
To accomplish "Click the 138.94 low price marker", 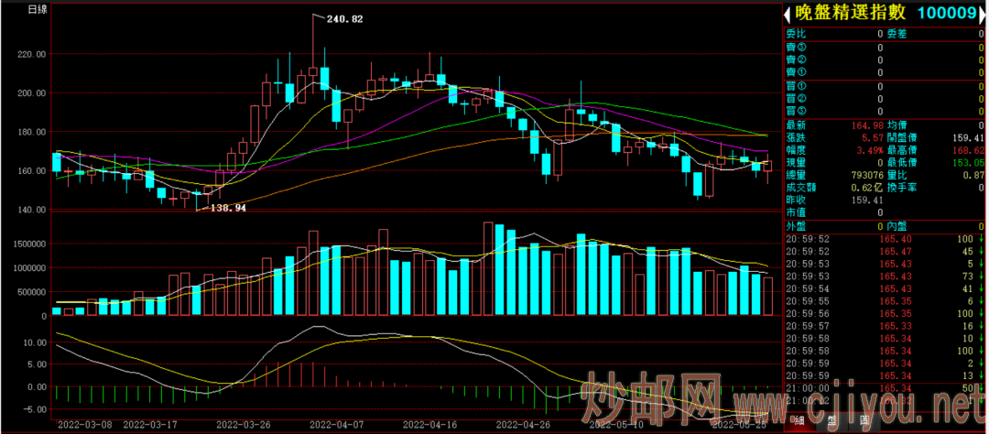I will [x=229, y=209].
